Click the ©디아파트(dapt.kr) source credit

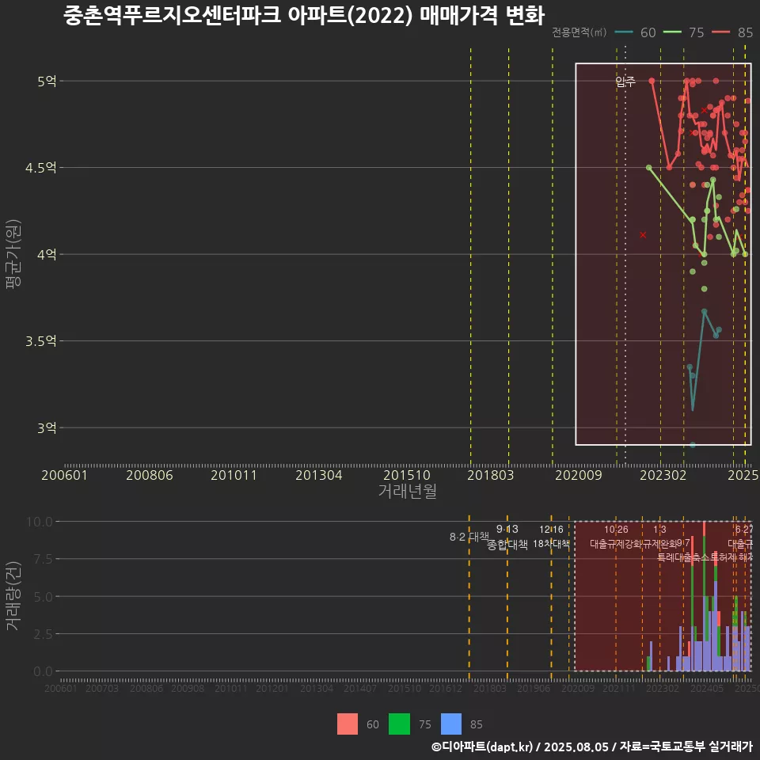482,747
